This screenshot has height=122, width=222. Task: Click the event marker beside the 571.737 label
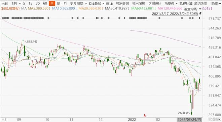click(x=199, y=18)
